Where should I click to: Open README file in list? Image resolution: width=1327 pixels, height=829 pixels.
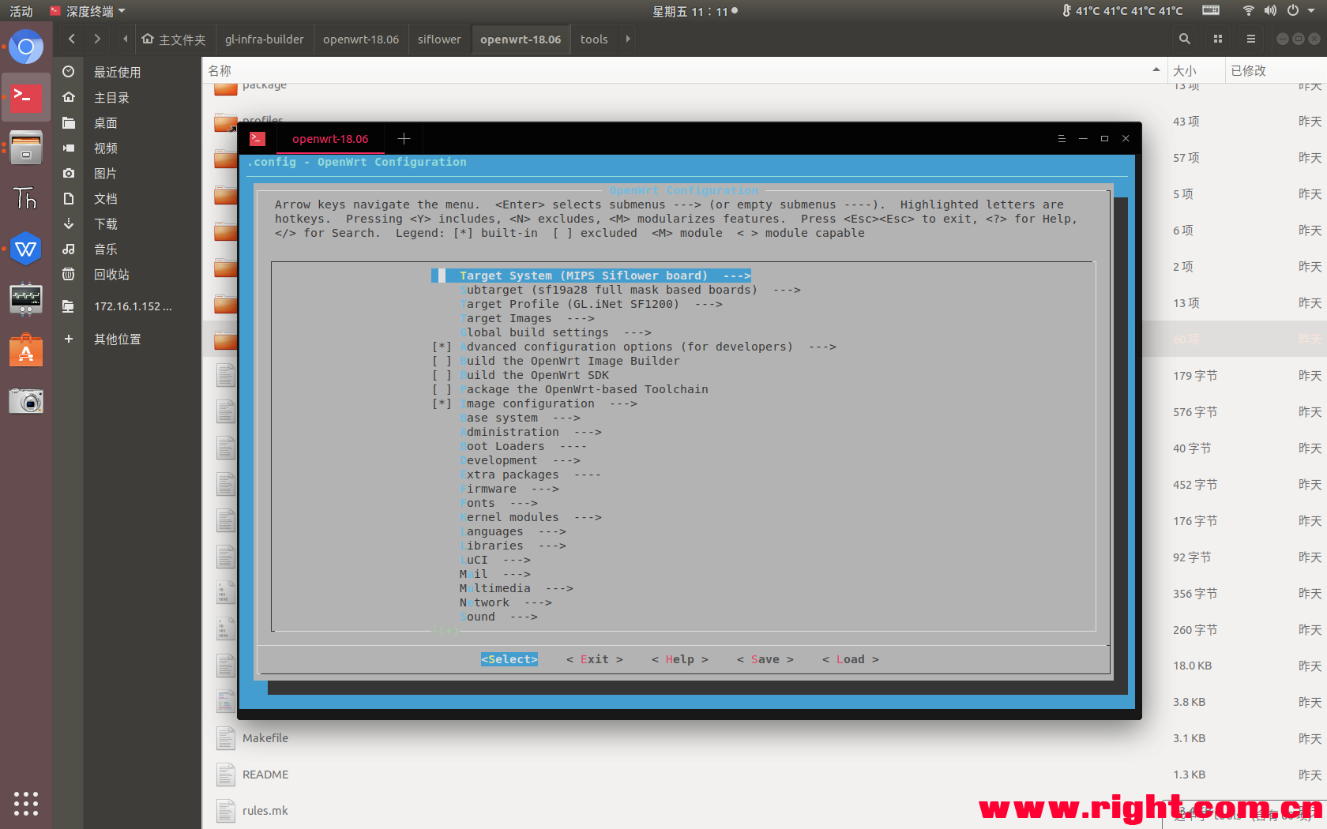[x=265, y=775]
